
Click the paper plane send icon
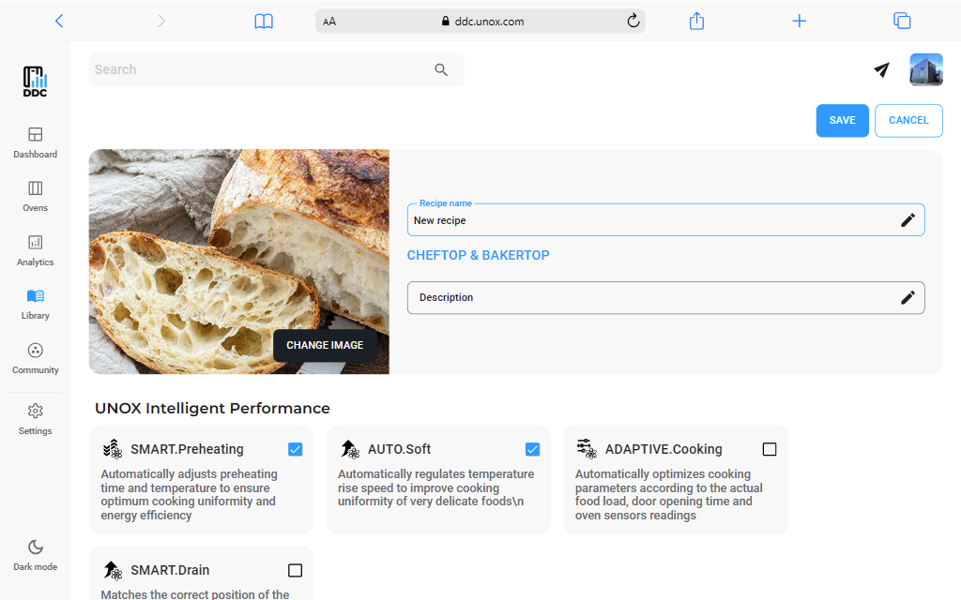pyautogui.click(x=881, y=70)
